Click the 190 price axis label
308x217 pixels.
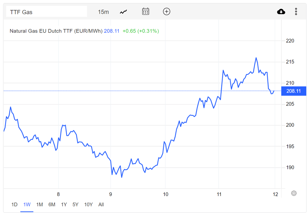[290, 168]
